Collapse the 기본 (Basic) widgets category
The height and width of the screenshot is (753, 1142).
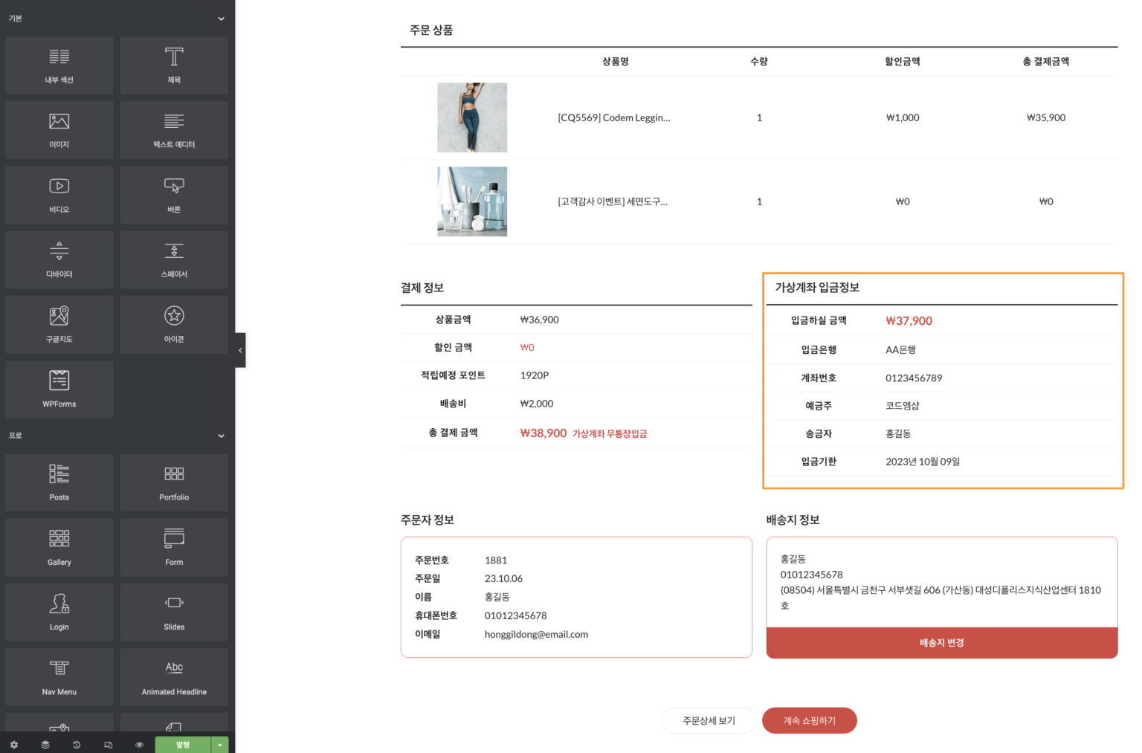pos(221,19)
